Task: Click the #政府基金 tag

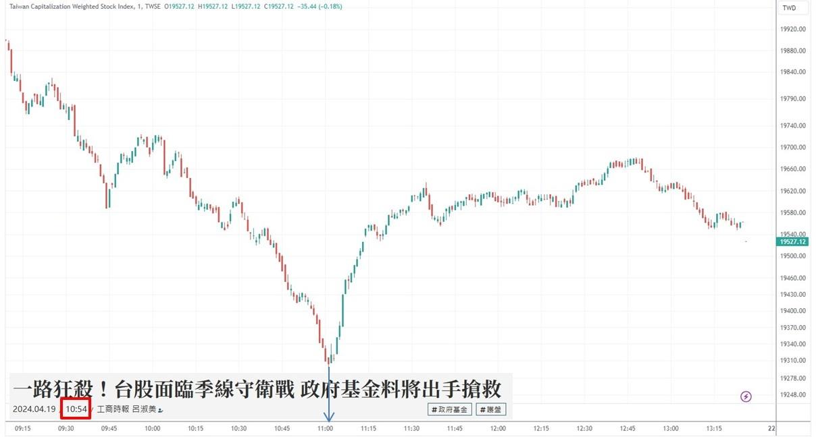Action: 449,409
